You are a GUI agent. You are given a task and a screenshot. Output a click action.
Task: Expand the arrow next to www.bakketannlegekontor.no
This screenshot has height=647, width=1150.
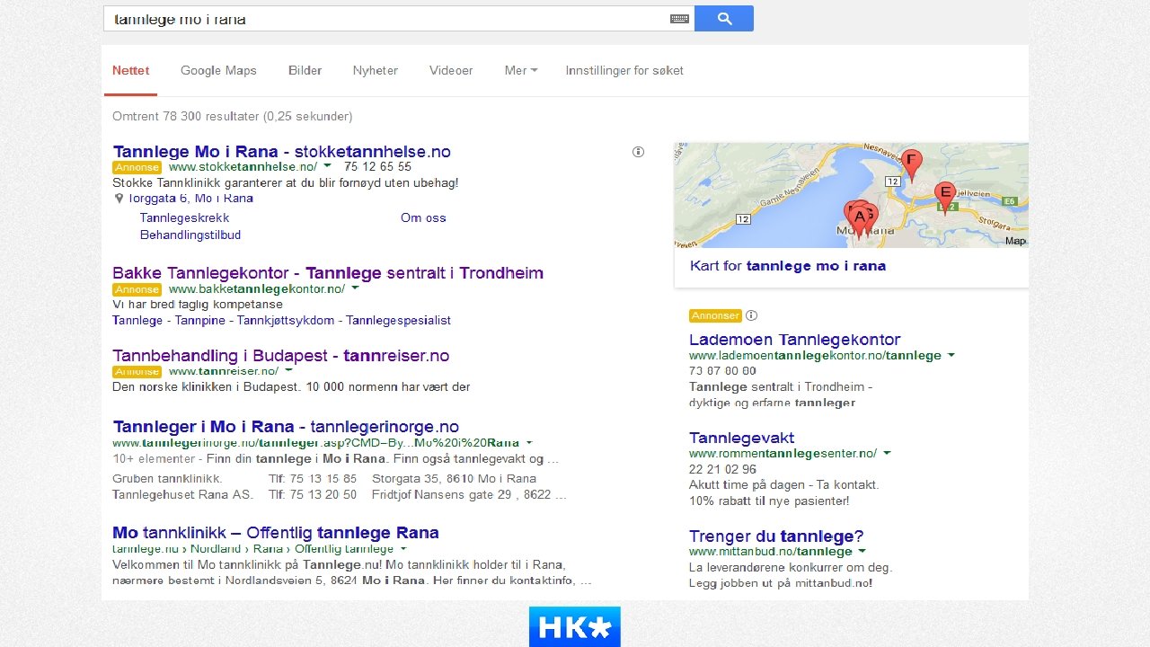coord(355,288)
